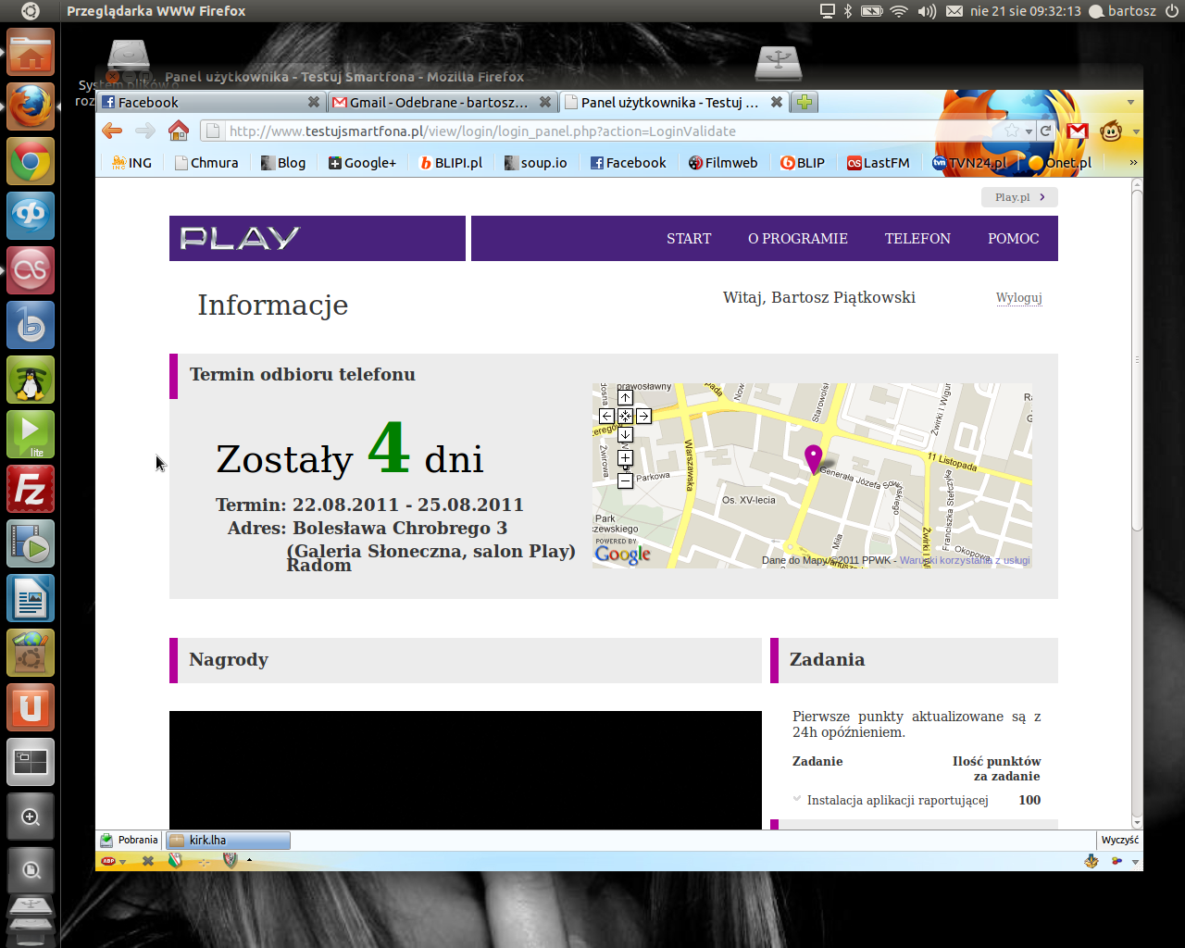The height and width of the screenshot is (948, 1185).
Task: Click the Firefox Home button
Action: [x=179, y=131]
